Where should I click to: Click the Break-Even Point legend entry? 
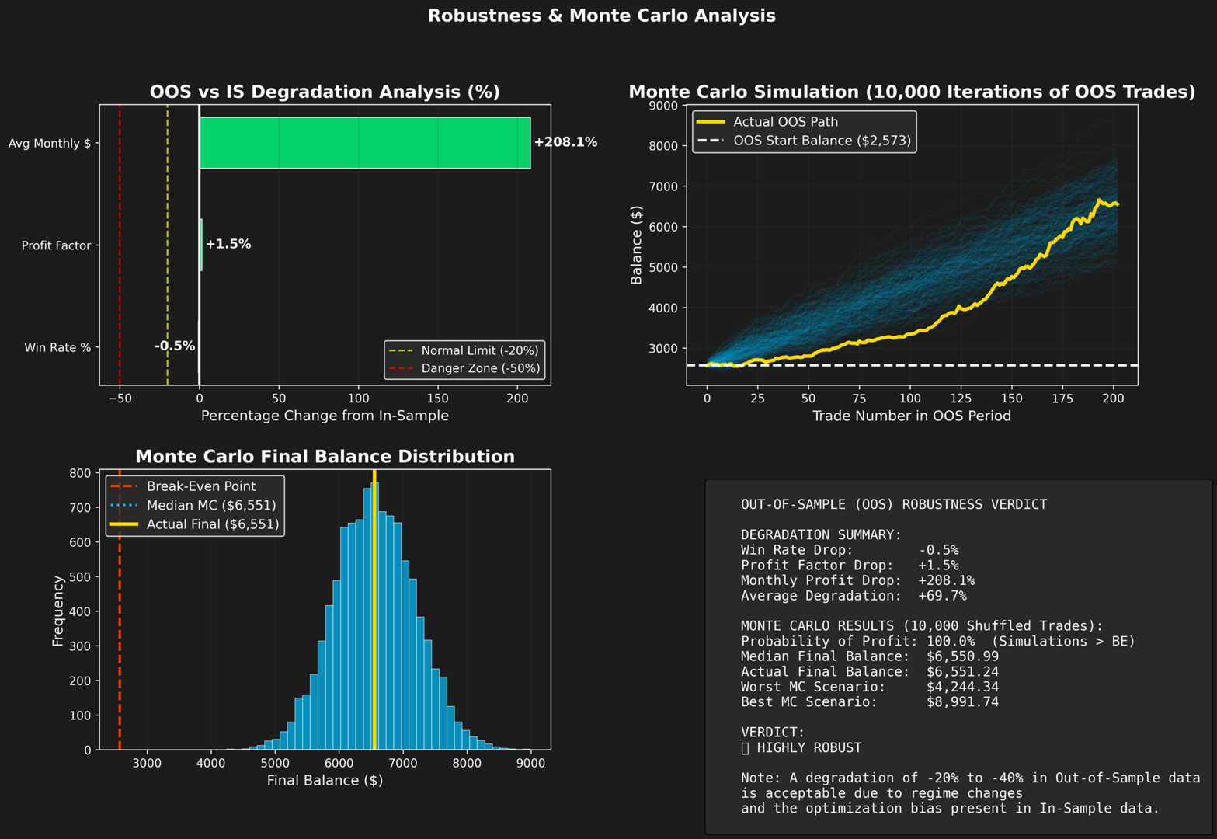coord(183,486)
